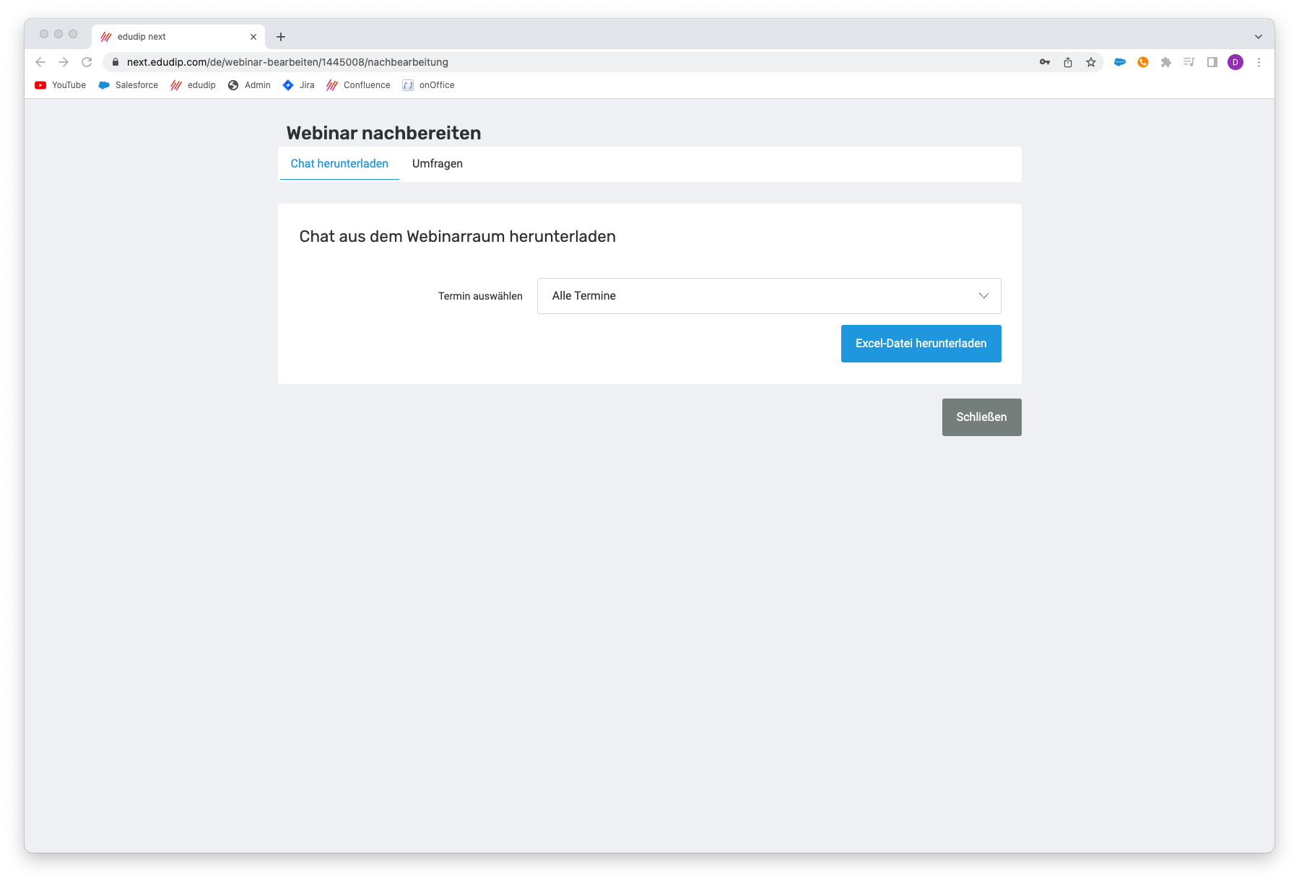This screenshot has width=1299, height=883.
Task: Toggle the browser side panel
Action: (1212, 63)
